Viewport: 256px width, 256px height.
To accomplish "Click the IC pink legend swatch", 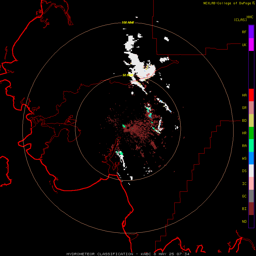I will [251, 183].
